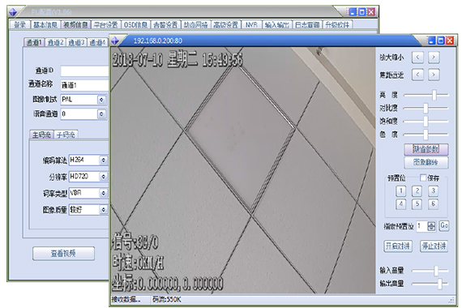Select preset position button 5
The height and width of the screenshot is (308, 462).
[417, 204]
